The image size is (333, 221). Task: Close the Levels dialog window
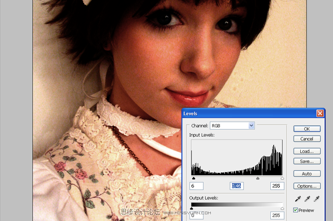pyautogui.click(x=320, y=114)
